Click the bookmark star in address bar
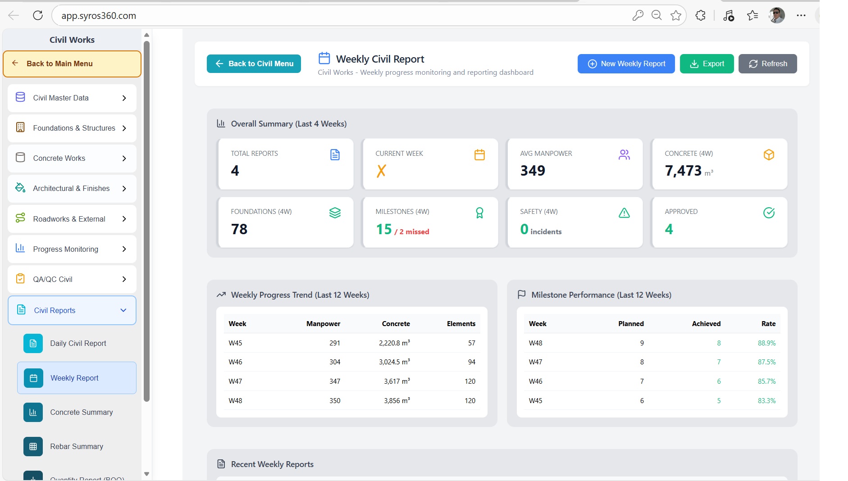 675,15
